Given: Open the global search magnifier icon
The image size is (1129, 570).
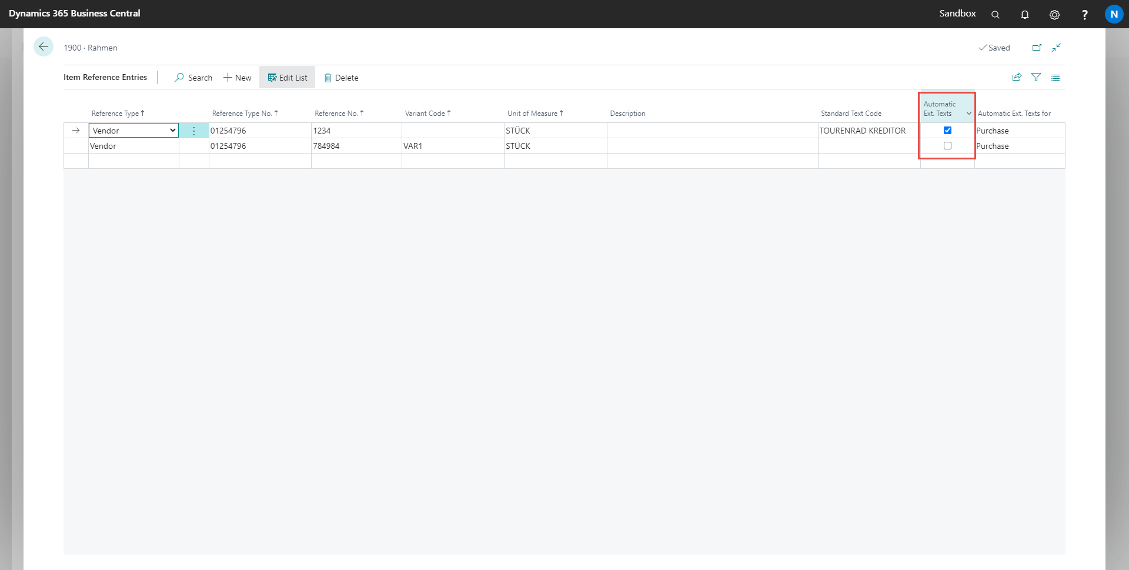Looking at the screenshot, I should (x=995, y=15).
